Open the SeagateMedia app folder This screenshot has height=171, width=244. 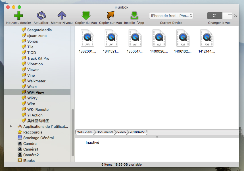tap(37, 30)
